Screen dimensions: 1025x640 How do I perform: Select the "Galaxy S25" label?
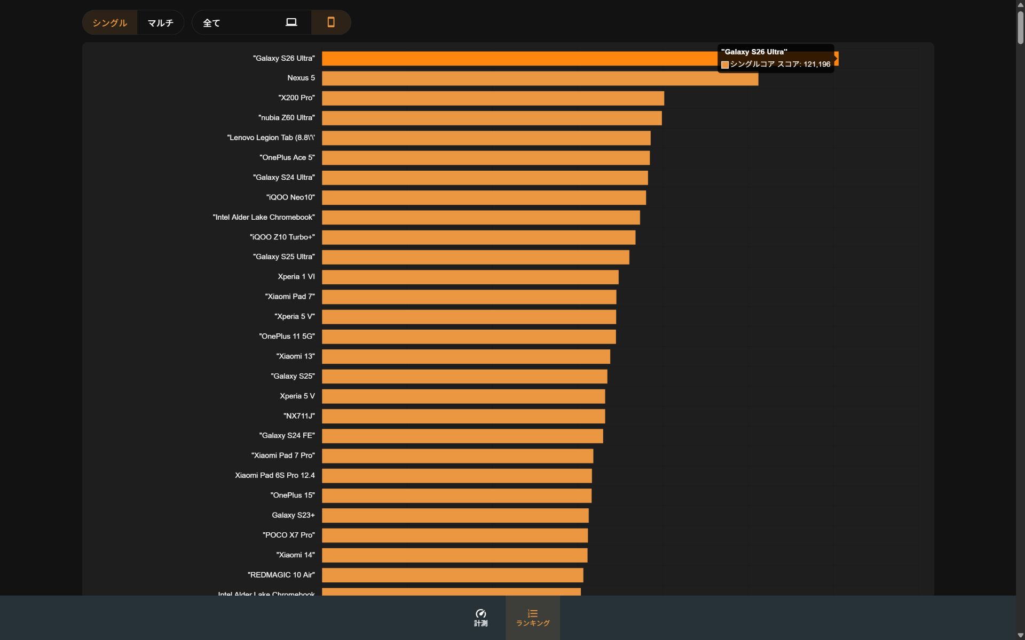(x=293, y=376)
